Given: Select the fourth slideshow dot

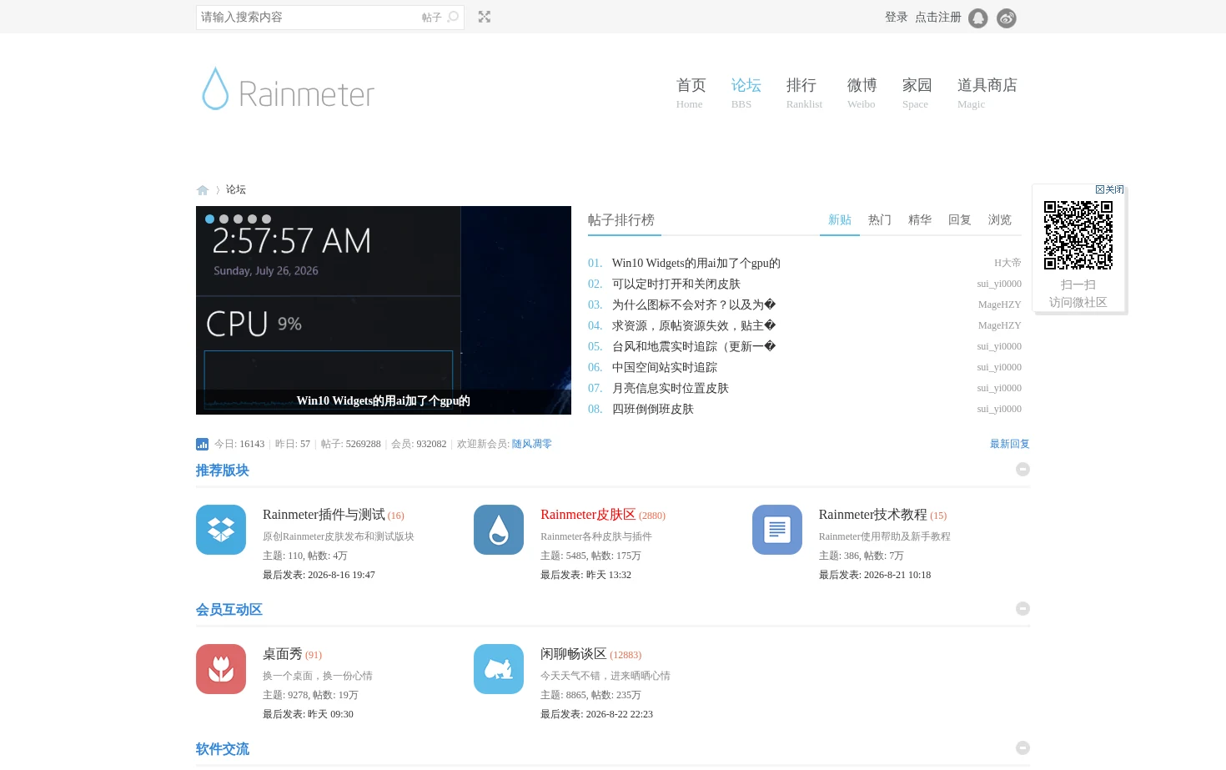Looking at the screenshot, I should 253,219.
